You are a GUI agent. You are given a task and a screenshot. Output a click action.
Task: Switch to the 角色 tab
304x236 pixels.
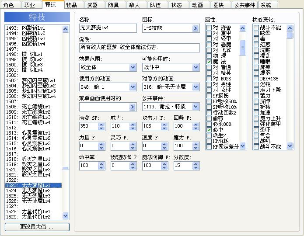coord(10,5)
